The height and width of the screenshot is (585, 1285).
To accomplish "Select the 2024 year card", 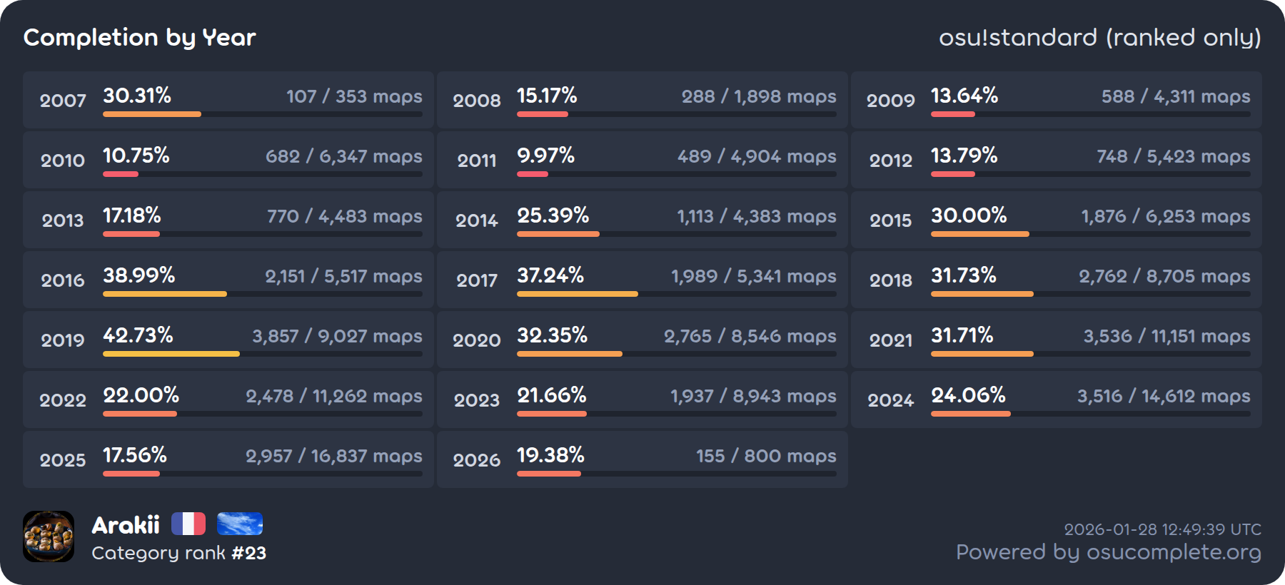I will (x=1056, y=400).
